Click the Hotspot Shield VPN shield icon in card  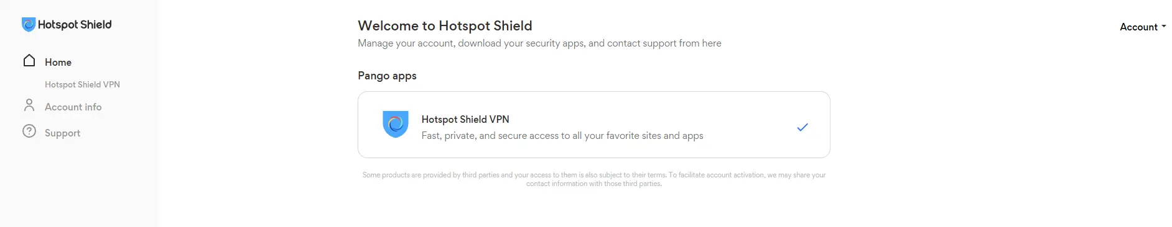[395, 124]
